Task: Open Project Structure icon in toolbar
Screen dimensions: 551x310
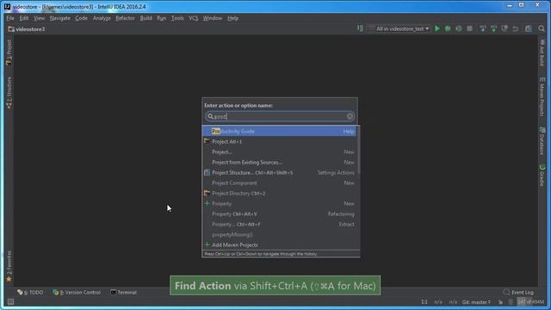Action: pyautogui.click(x=529, y=28)
